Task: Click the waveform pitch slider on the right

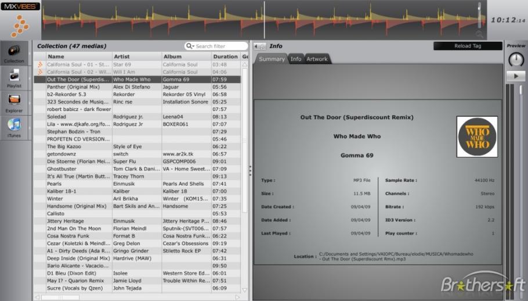Action: coord(479,15)
